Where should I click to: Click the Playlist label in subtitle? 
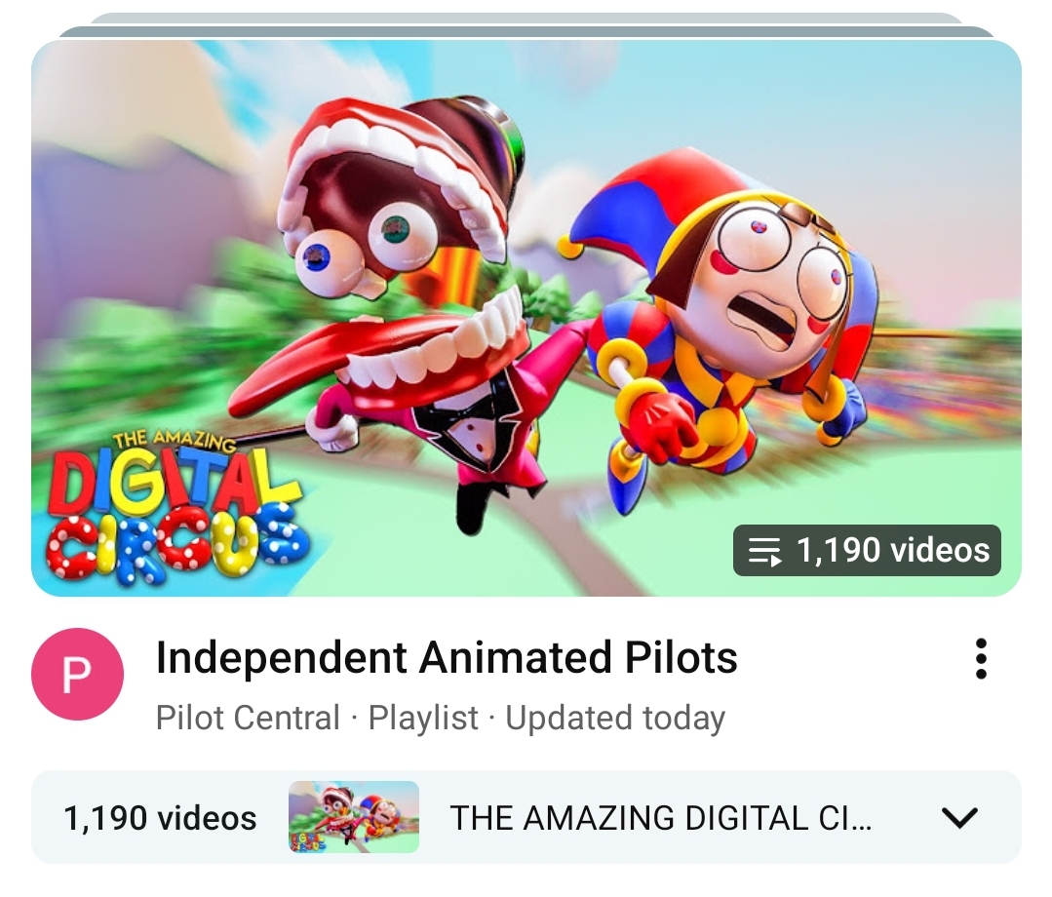tap(423, 718)
